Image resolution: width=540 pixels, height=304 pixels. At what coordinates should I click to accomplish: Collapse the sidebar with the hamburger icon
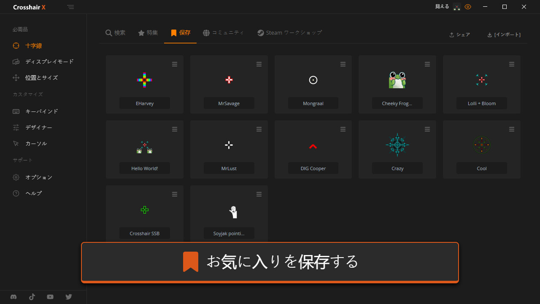[70, 7]
